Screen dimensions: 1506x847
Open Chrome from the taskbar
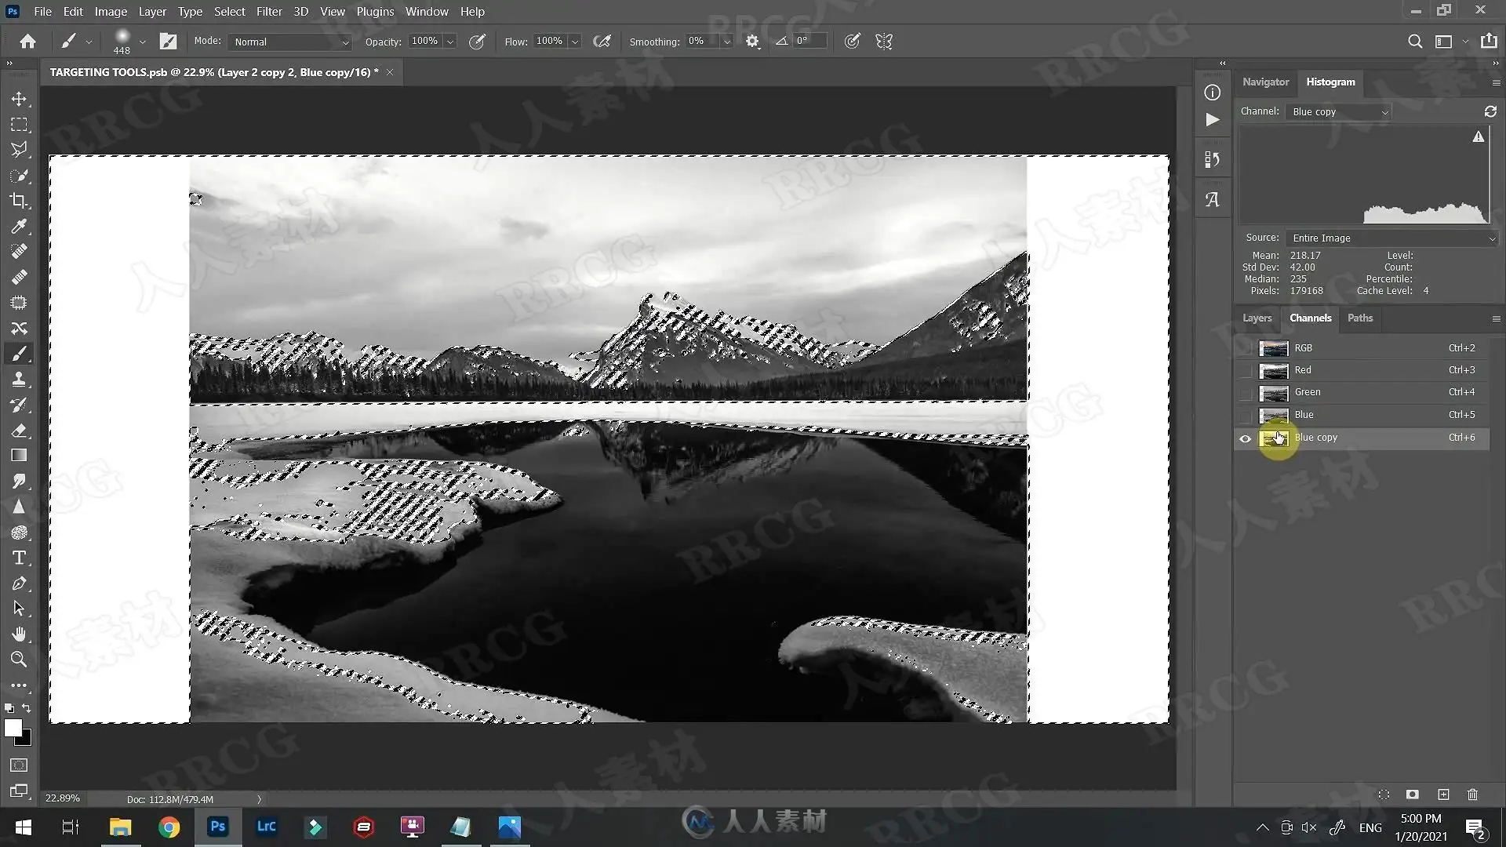[169, 827]
